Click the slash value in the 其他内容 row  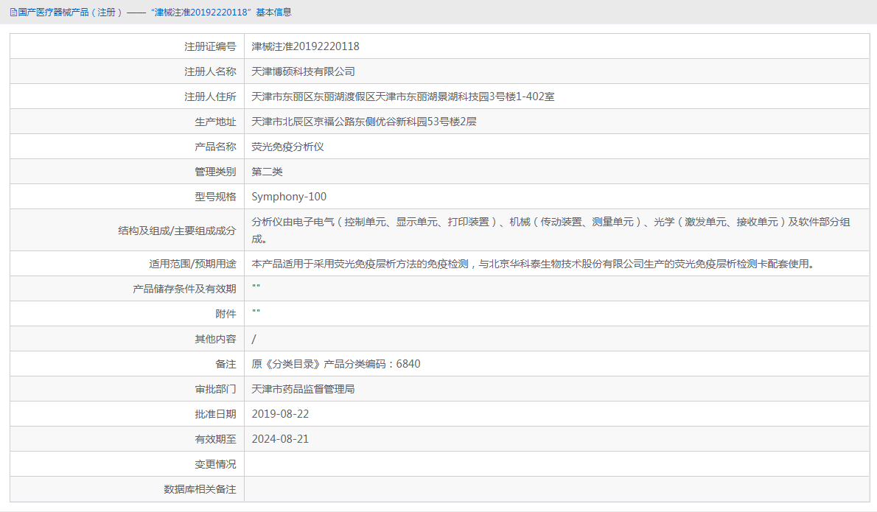click(254, 340)
